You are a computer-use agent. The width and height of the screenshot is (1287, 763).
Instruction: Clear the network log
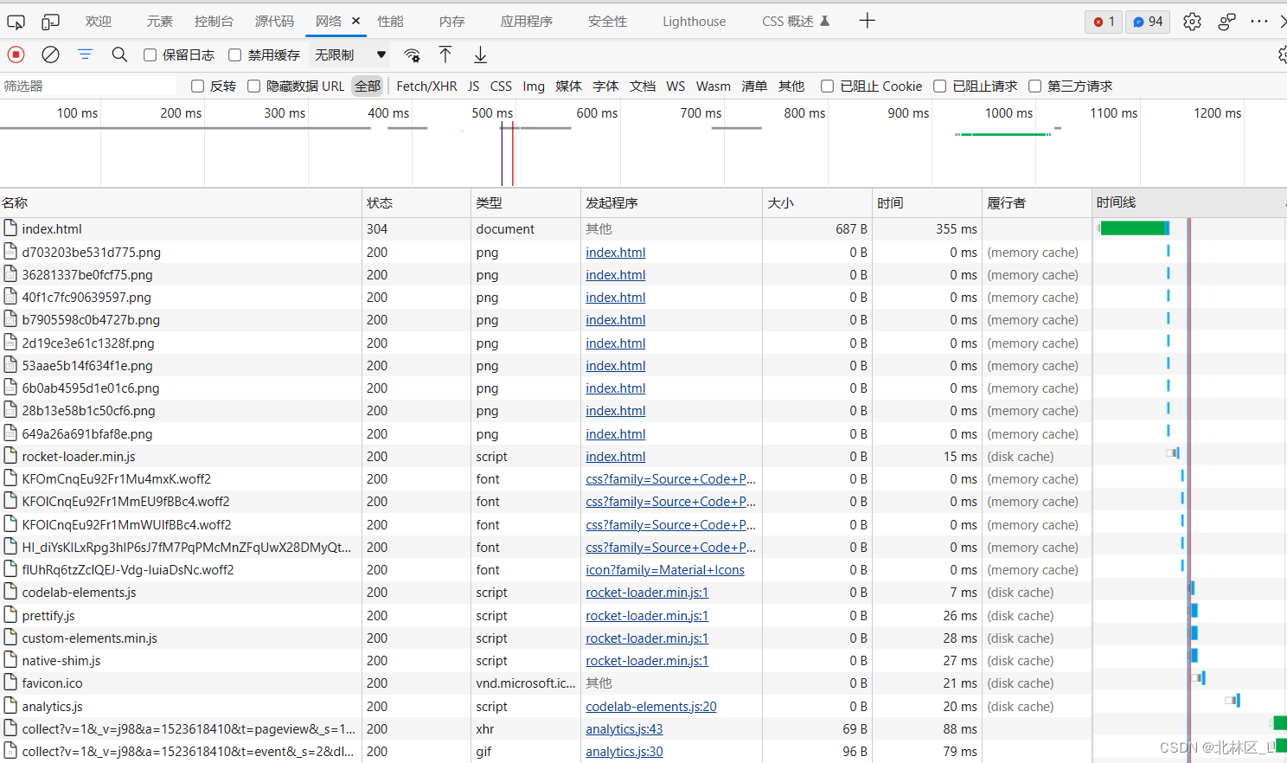pyautogui.click(x=50, y=54)
